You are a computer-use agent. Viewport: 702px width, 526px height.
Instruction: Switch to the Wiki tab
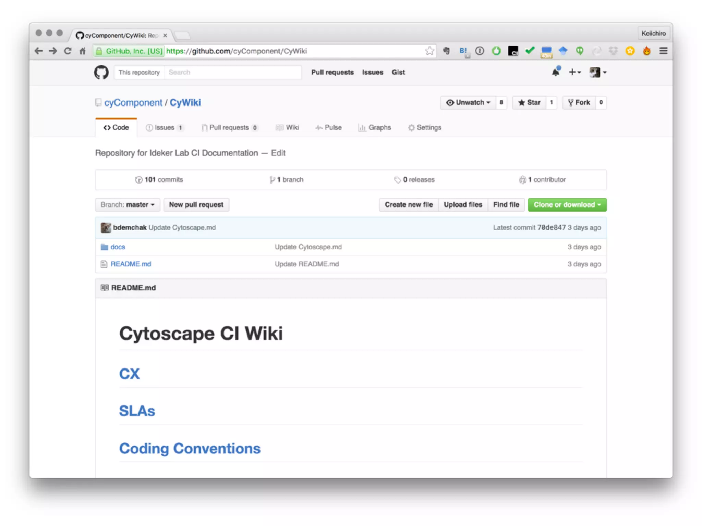[x=288, y=127]
